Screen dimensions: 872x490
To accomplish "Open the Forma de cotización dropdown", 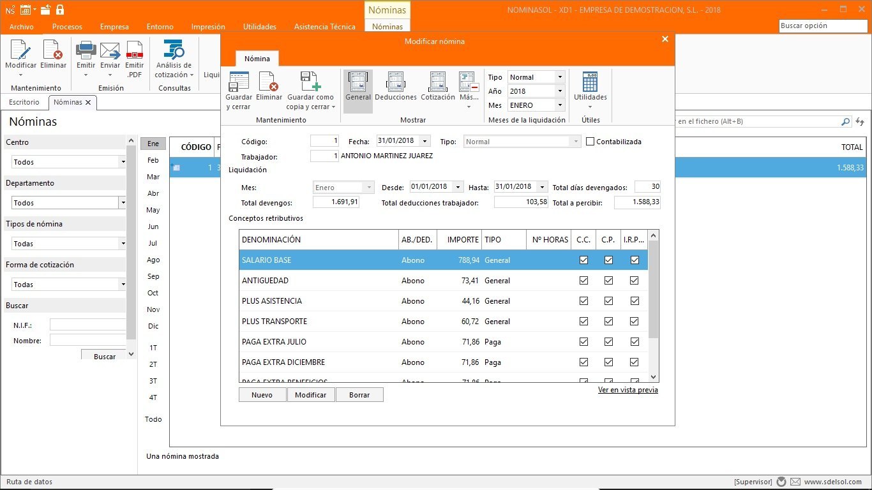I will point(123,285).
